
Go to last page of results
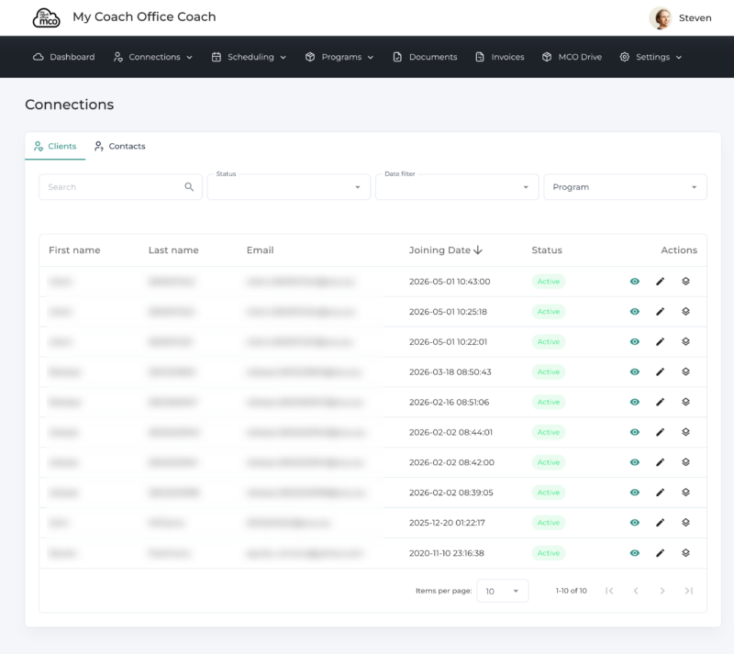689,591
